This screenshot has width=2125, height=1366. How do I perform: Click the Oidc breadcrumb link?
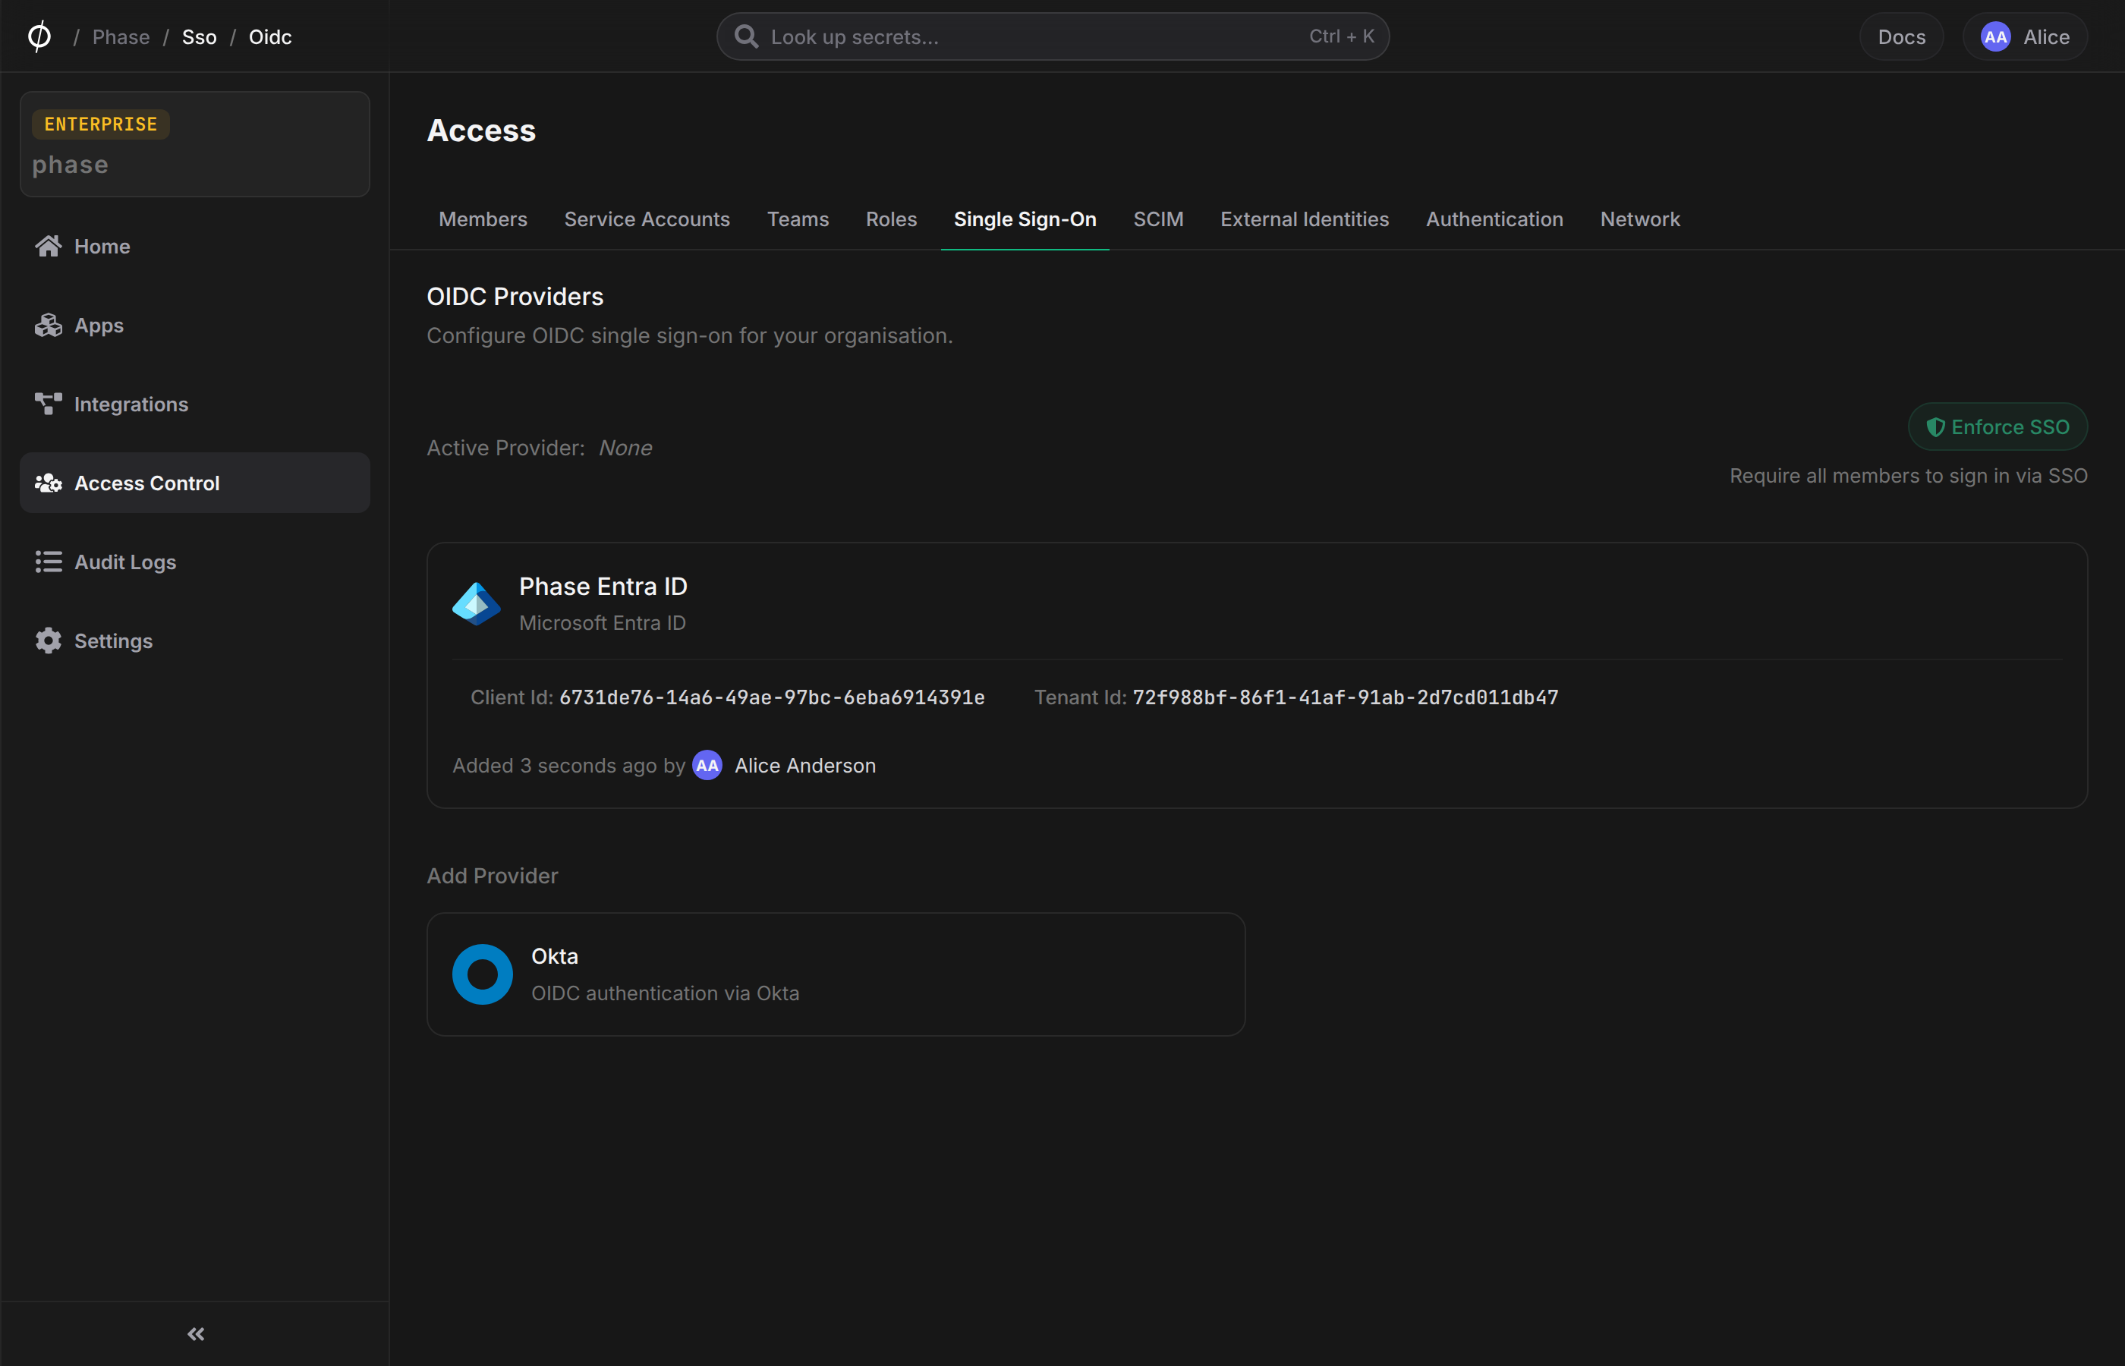pyautogui.click(x=270, y=36)
